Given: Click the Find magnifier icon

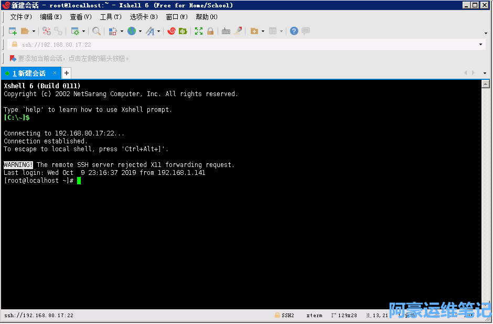Looking at the screenshot, I should point(97,32).
